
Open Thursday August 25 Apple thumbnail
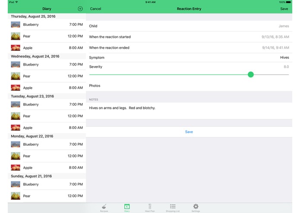click(16, 48)
